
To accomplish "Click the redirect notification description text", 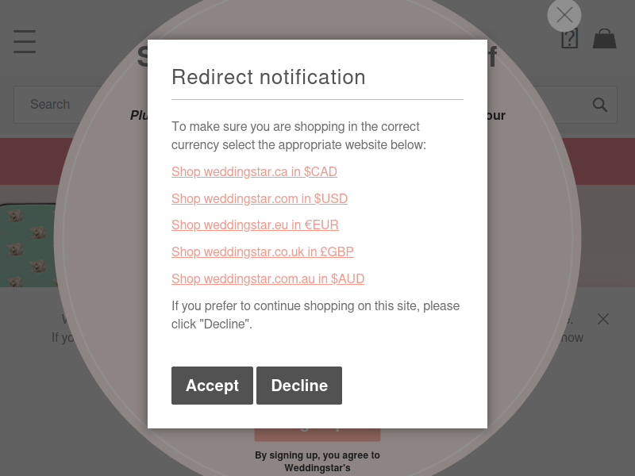I will pos(299,136).
